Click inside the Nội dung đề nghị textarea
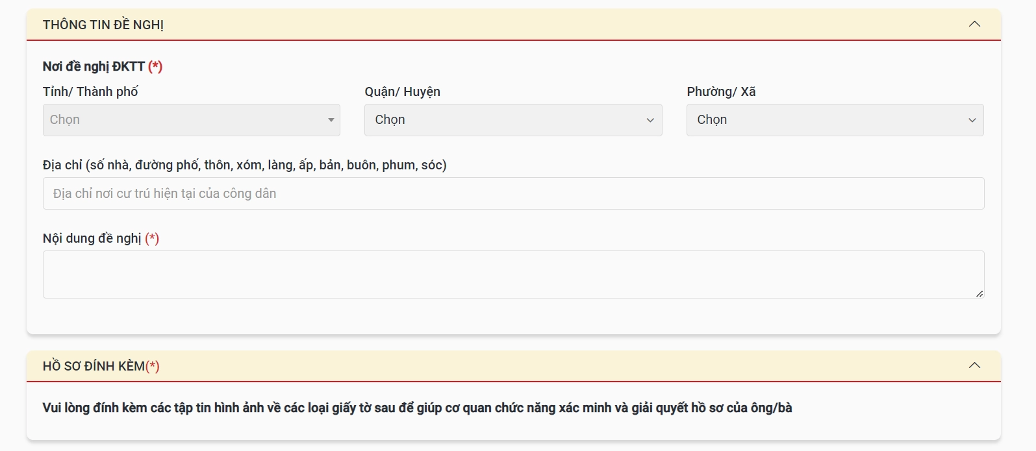 (x=513, y=274)
